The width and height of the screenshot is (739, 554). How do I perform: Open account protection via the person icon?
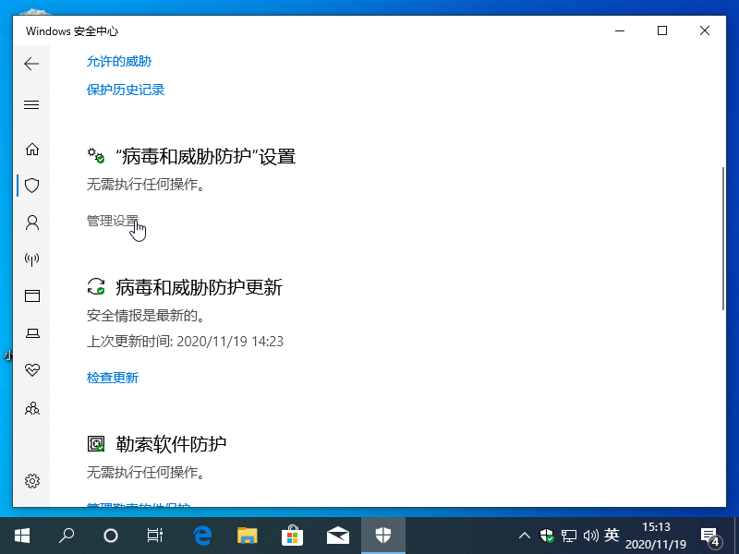pyautogui.click(x=31, y=222)
